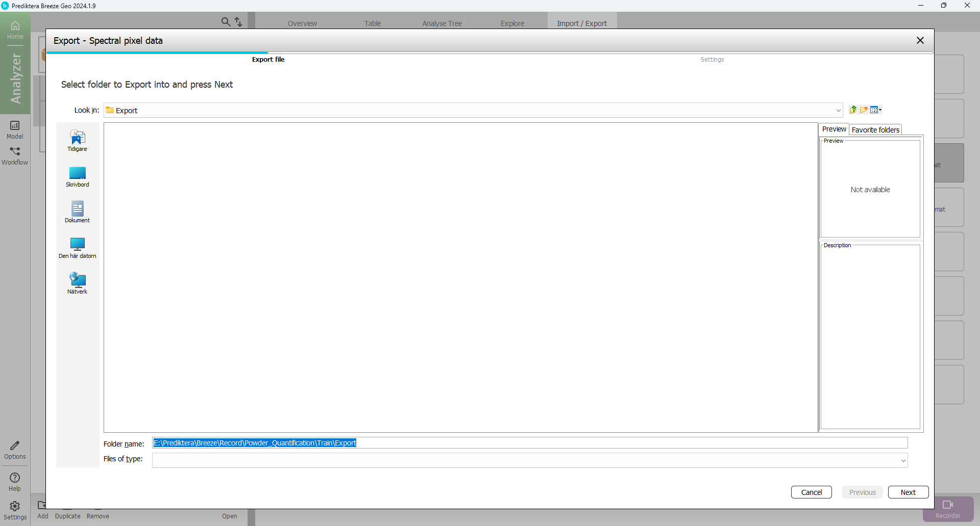Open the Model sidebar section
Screen dimensions: 980x526
pos(15,129)
